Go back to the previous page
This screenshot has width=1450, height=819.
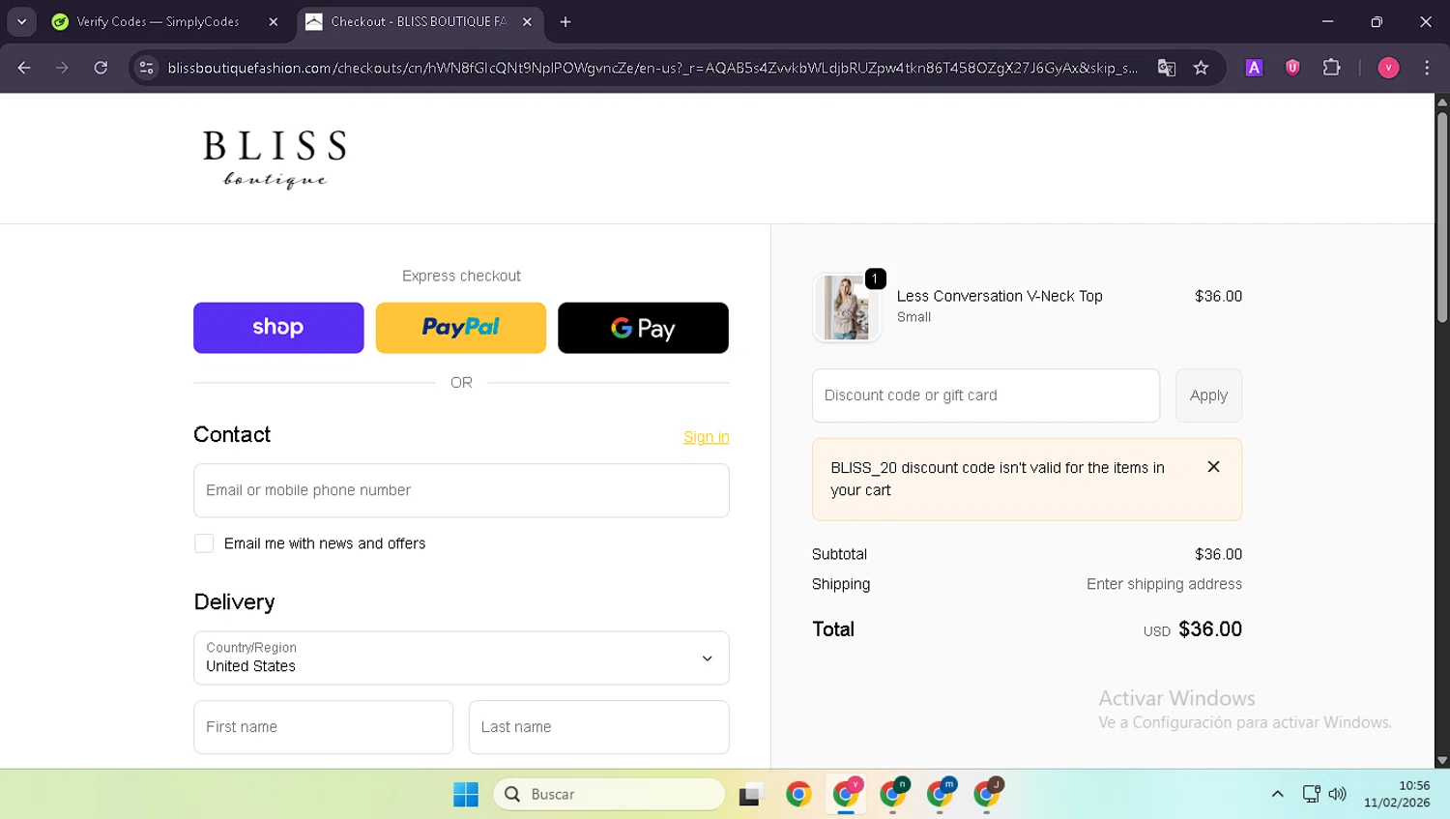24,68
